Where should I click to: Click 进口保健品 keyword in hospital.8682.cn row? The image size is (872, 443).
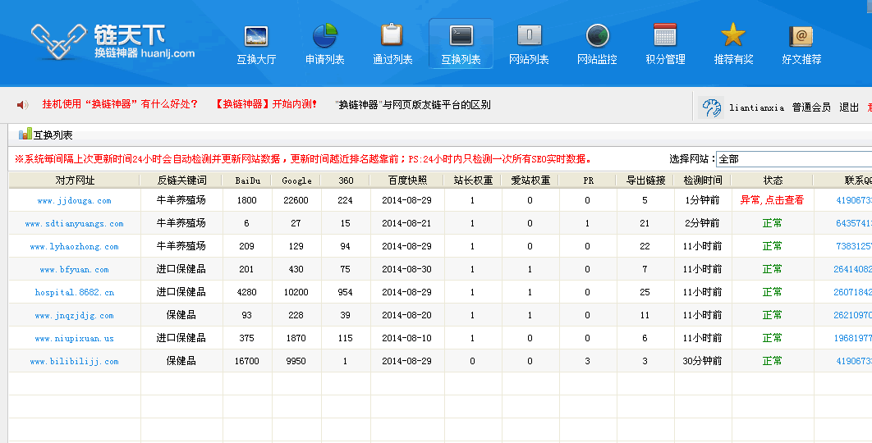coord(181,292)
